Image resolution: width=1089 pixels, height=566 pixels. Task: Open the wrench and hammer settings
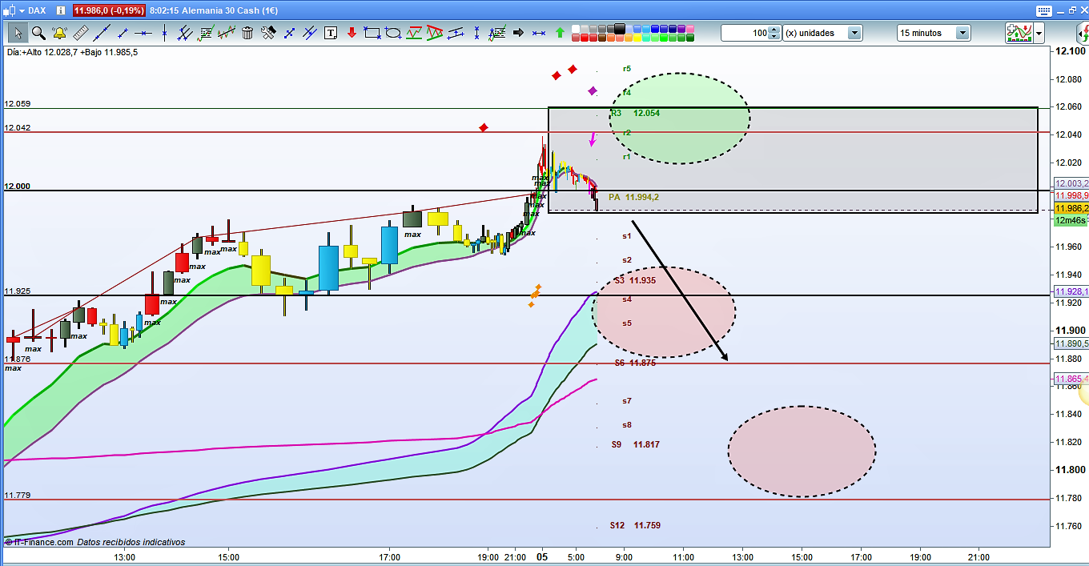pyautogui.click(x=268, y=33)
